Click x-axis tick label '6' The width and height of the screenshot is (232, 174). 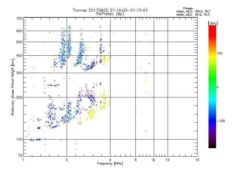[x=135, y=160]
